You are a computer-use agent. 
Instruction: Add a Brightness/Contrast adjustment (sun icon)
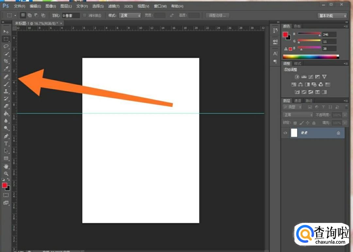click(x=297, y=77)
